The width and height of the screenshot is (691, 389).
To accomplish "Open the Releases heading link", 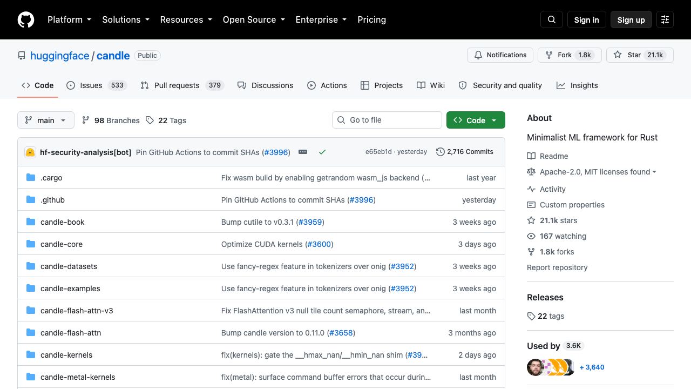I will [x=545, y=298].
